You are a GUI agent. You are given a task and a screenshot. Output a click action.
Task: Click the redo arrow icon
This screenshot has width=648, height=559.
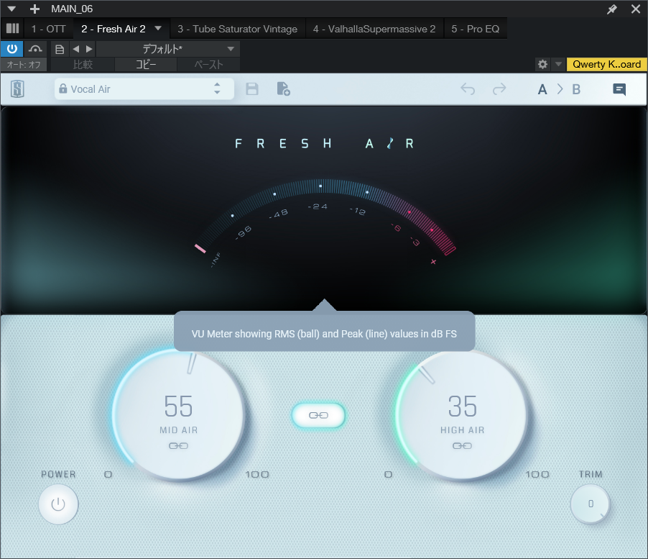[x=499, y=89]
